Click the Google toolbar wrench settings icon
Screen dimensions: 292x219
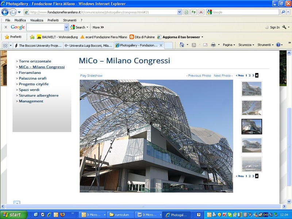(284, 27)
